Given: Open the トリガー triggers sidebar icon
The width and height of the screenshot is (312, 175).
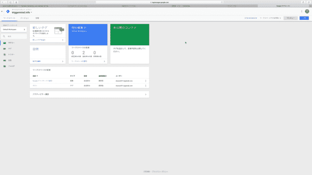Looking at the screenshot, I should pos(5,54).
